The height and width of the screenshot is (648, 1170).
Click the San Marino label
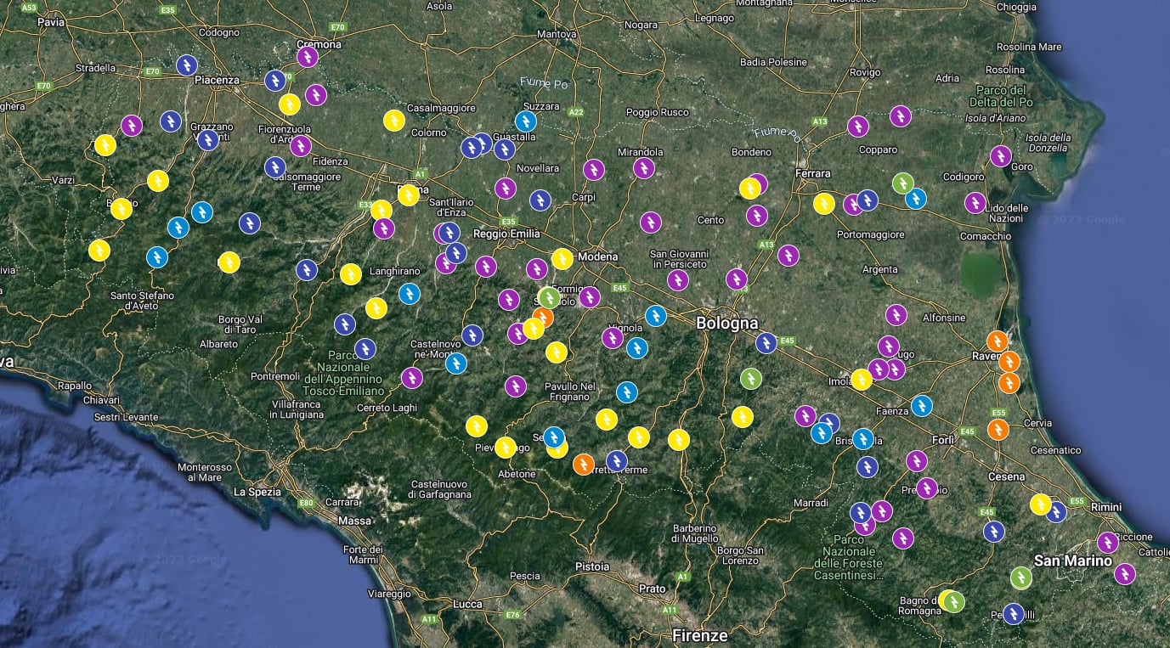coord(1072,561)
